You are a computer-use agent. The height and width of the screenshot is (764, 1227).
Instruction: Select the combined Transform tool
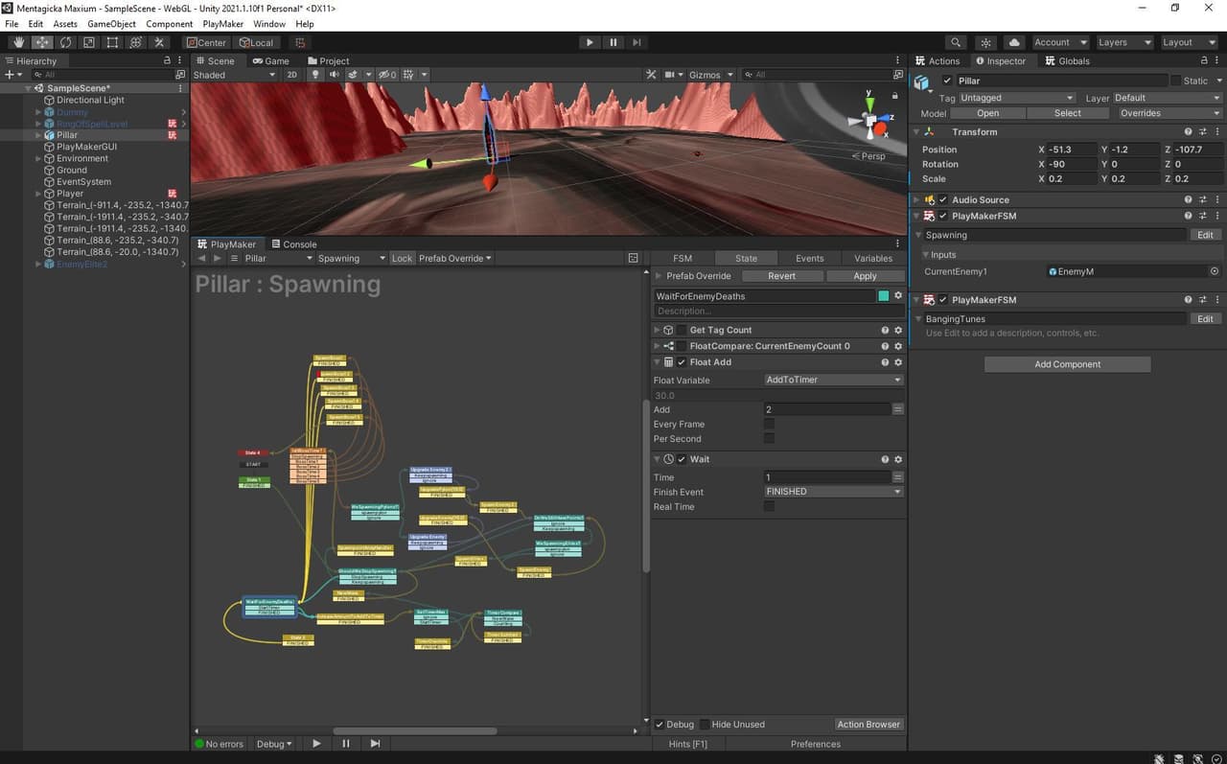[x=135, y=42]
